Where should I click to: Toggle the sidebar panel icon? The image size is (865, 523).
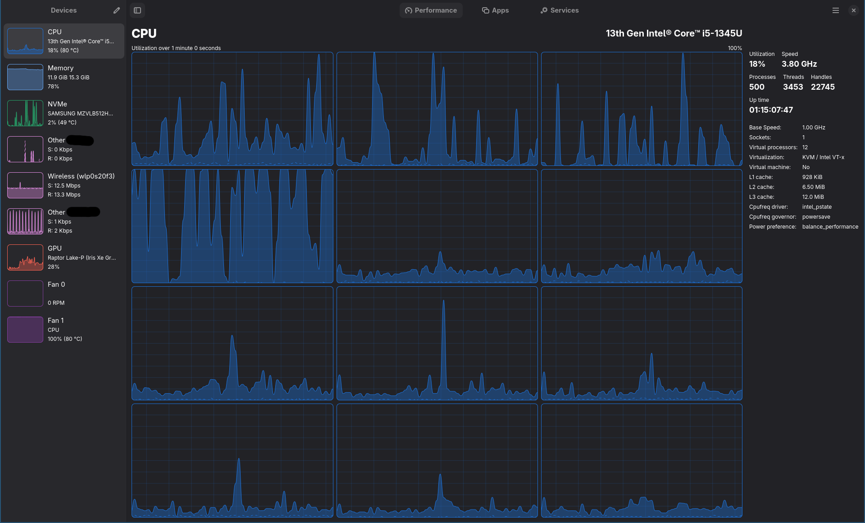pyautogui.click(x=137, y=10)
